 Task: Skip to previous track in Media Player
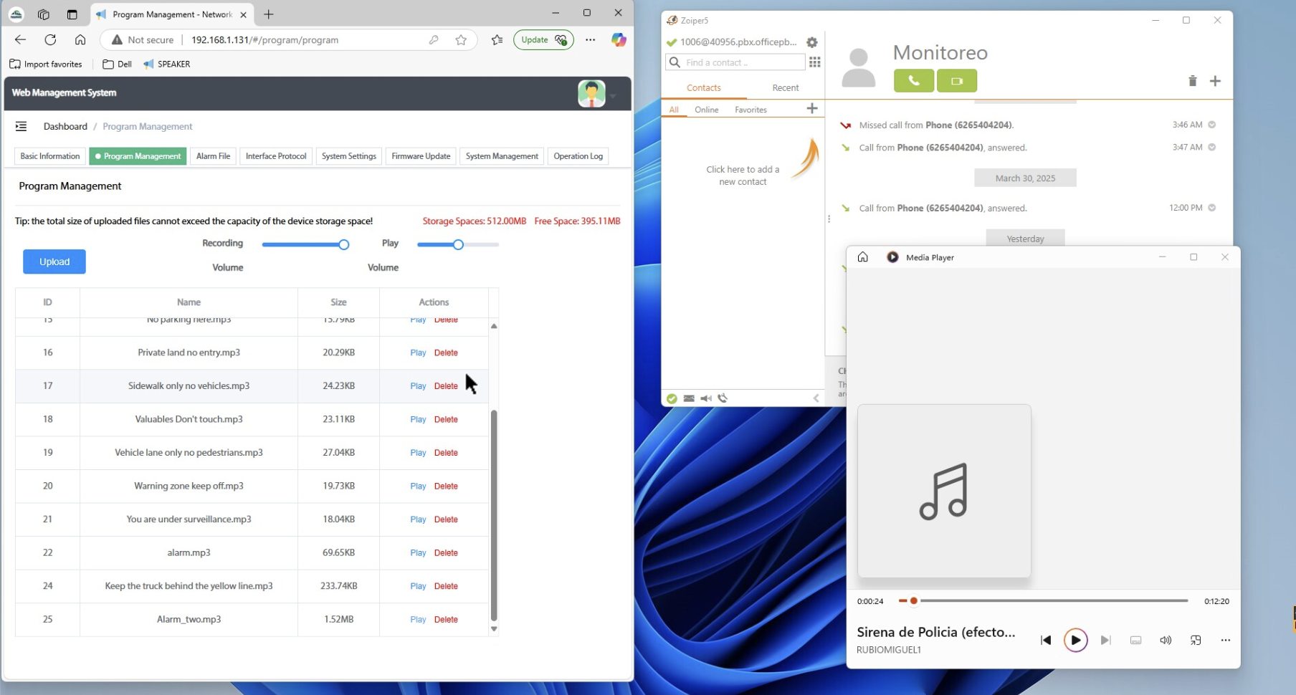1046,641
